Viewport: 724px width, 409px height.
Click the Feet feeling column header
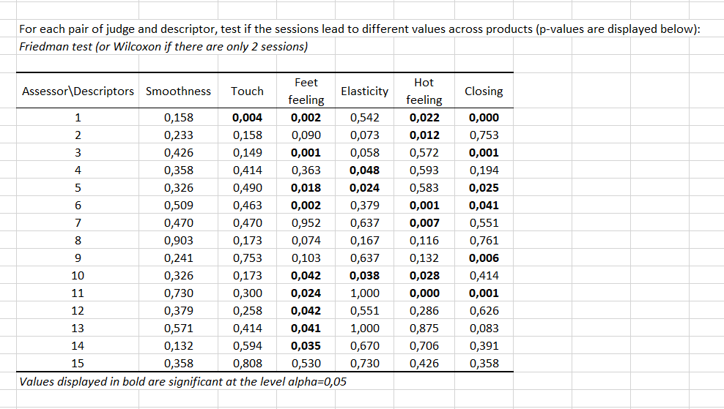pos(306,91)
